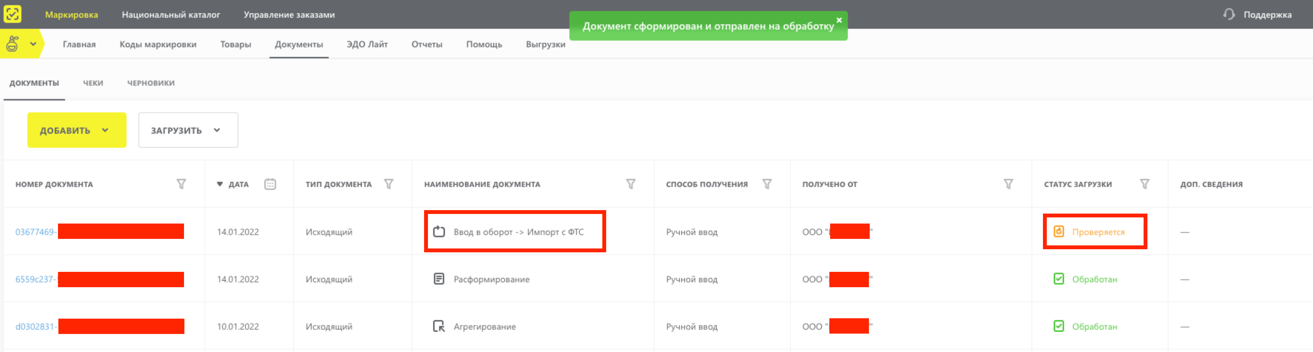Switch to Маркировка section
The image size is (1313, 352).
point(71,15)
